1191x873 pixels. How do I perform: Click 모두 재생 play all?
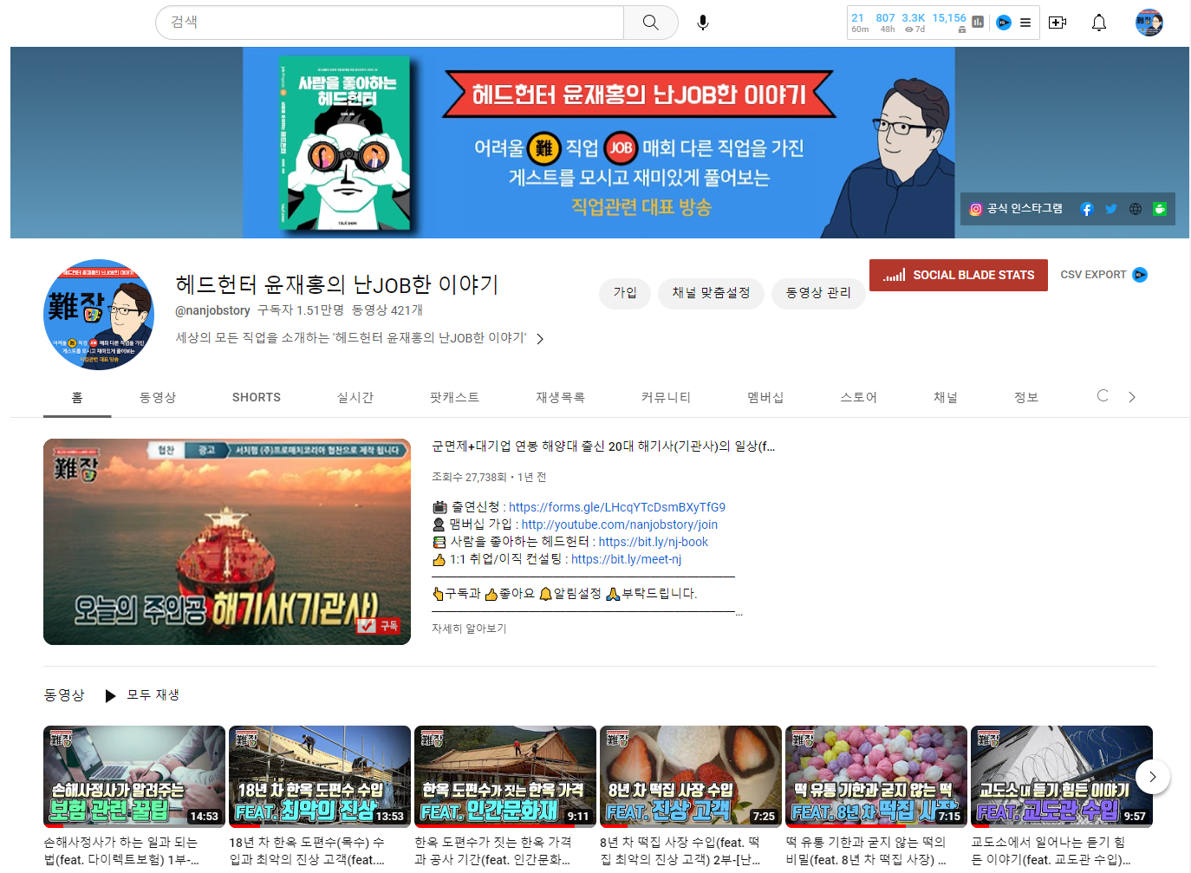point(141,695)
